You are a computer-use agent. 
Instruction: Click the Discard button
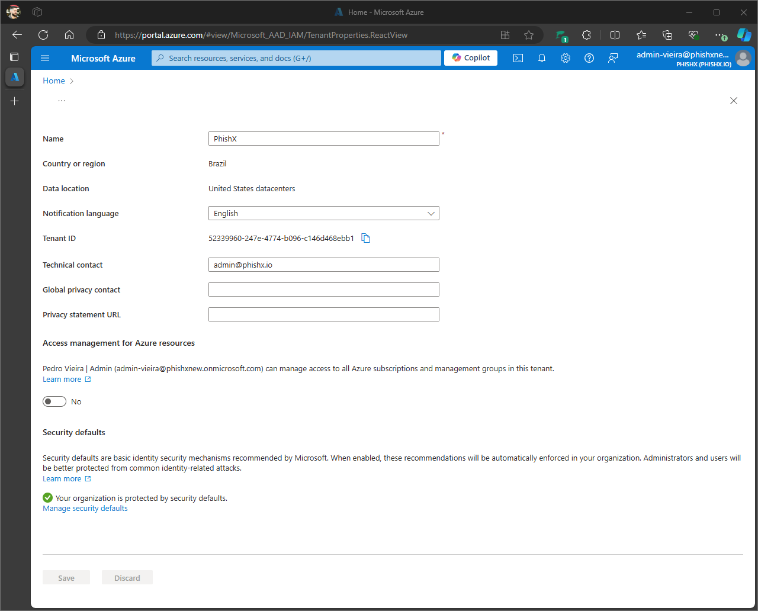pos(127,578)
